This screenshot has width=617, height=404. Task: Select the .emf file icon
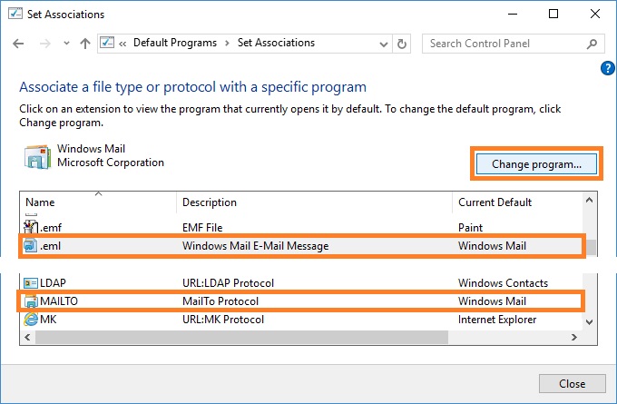pos(31,227)
